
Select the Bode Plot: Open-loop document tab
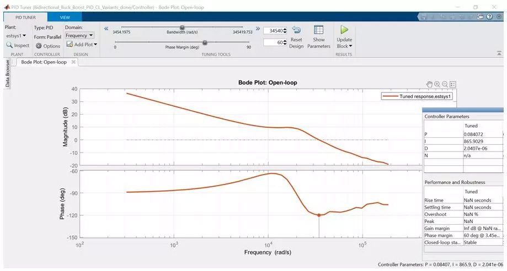[x=44, y=62]
